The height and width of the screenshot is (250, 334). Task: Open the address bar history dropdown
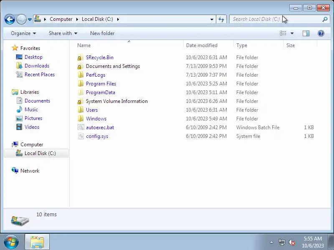[212, 19]
